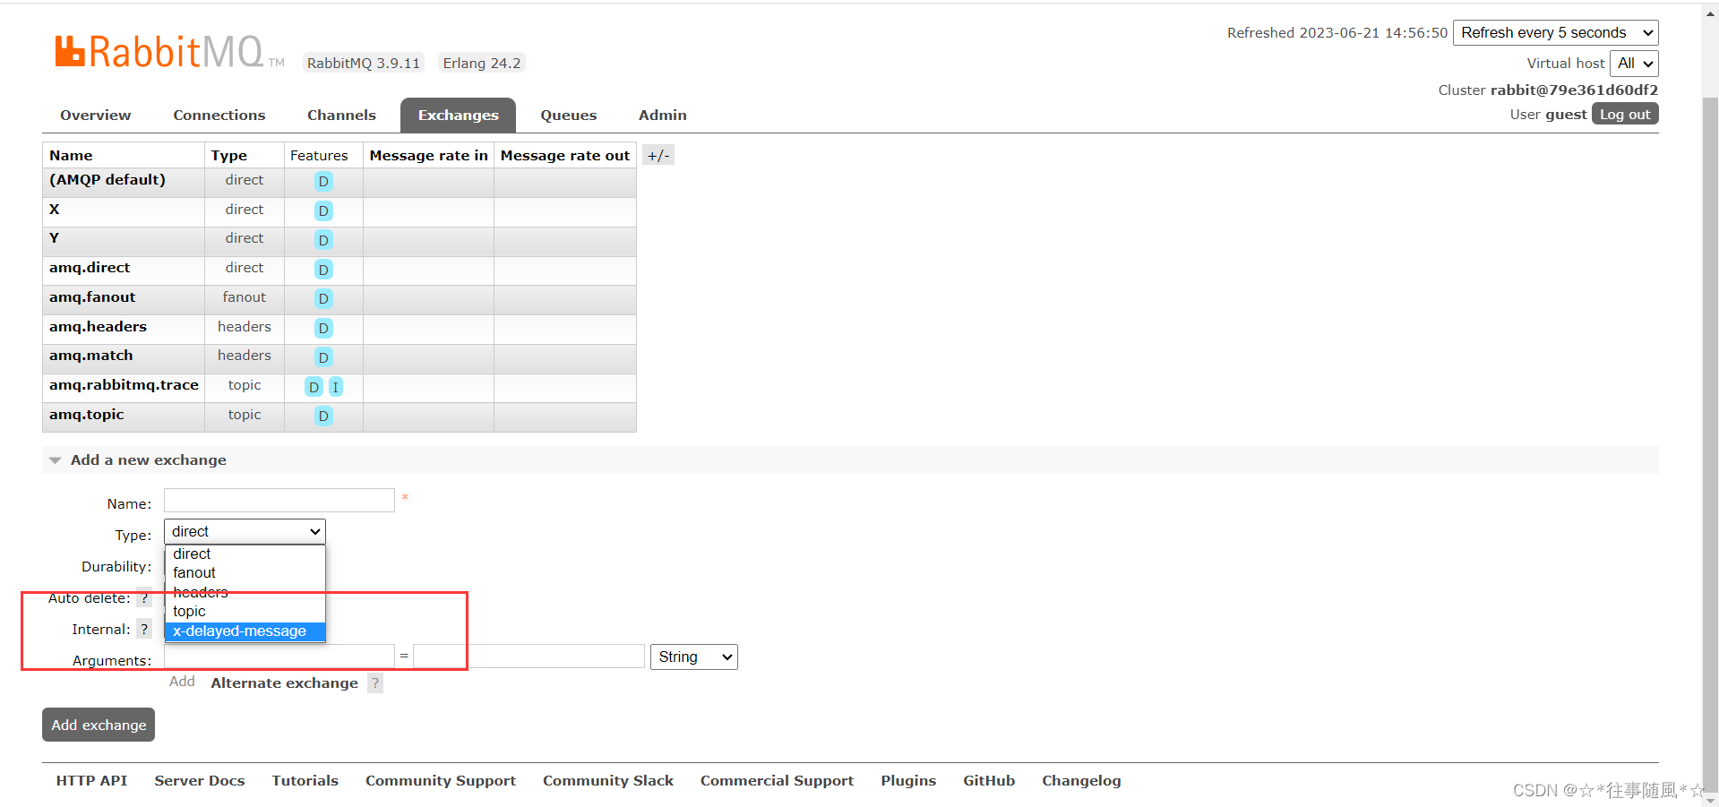Screen dimensions: 1719x807
Task: Open the exchange named Y
Action: [55, 237]
